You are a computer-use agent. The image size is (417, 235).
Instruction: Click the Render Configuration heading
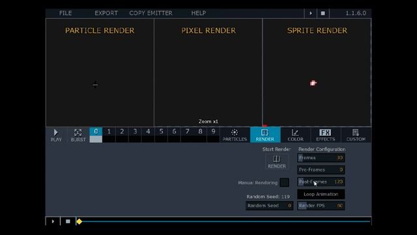point(322,149)
